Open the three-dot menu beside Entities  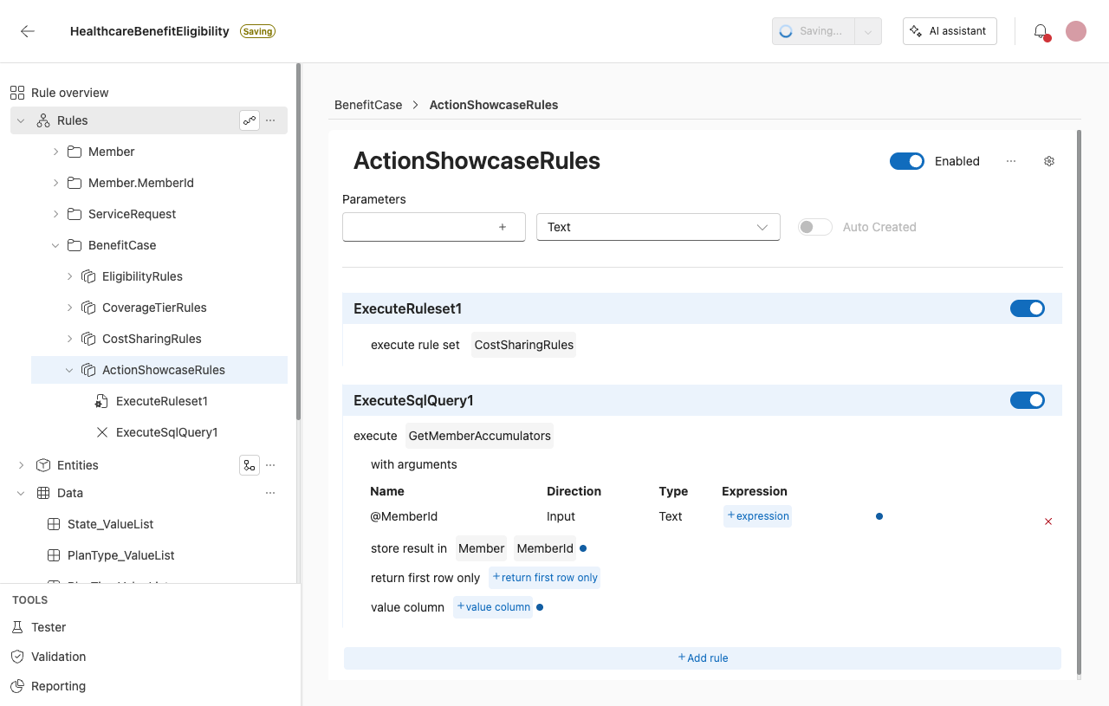270,465
